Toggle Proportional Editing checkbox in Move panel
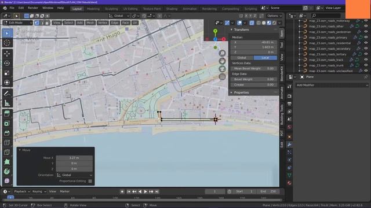Screen dimensions: 371x208 90,181
